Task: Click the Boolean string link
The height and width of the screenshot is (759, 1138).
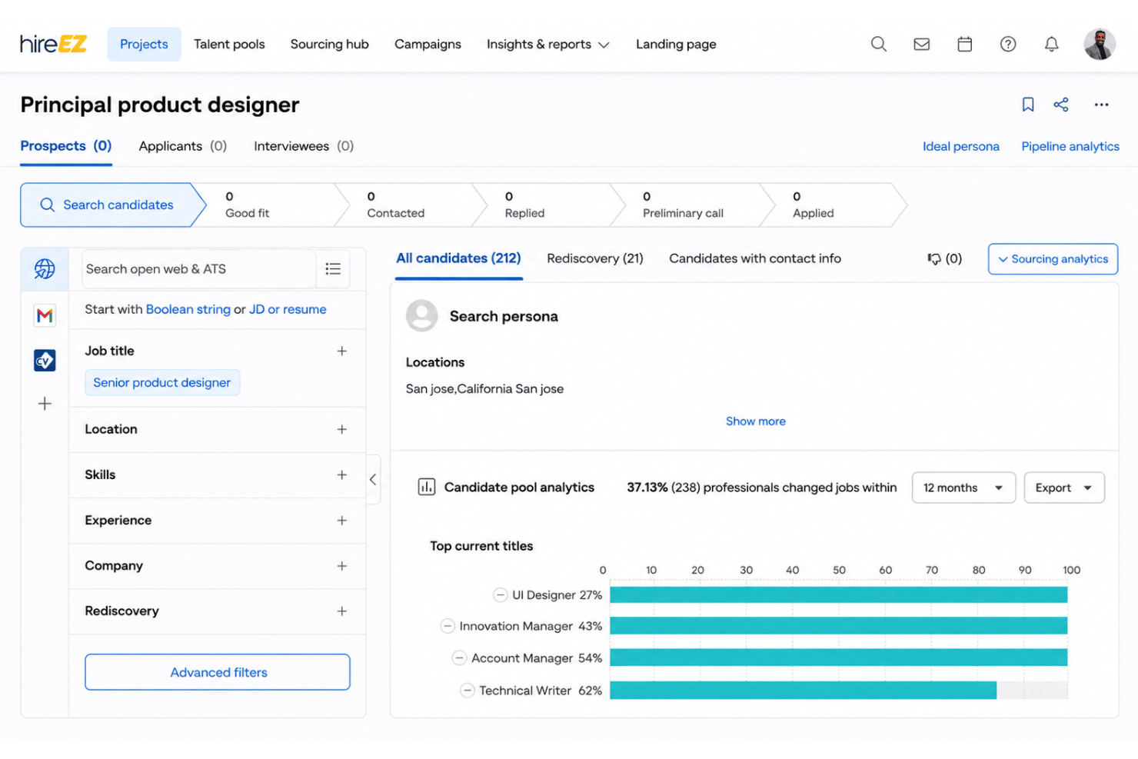Action: tap(188, 309)
